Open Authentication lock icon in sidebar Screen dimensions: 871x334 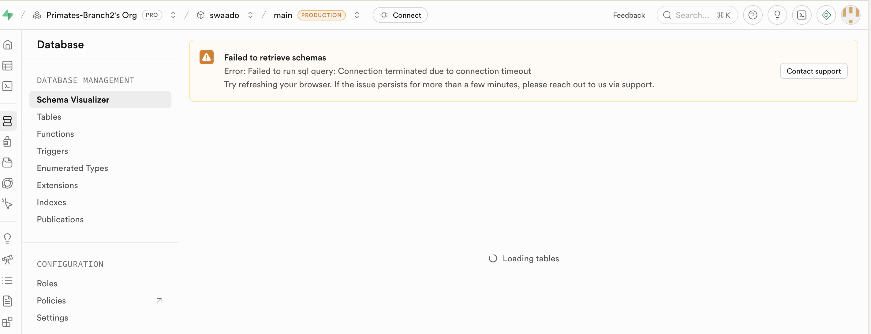(x=7, y=142)
